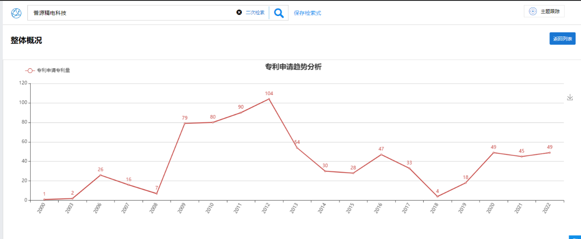Click the 主题跟踪 target icon
The image size is (581, 239).
533,11
